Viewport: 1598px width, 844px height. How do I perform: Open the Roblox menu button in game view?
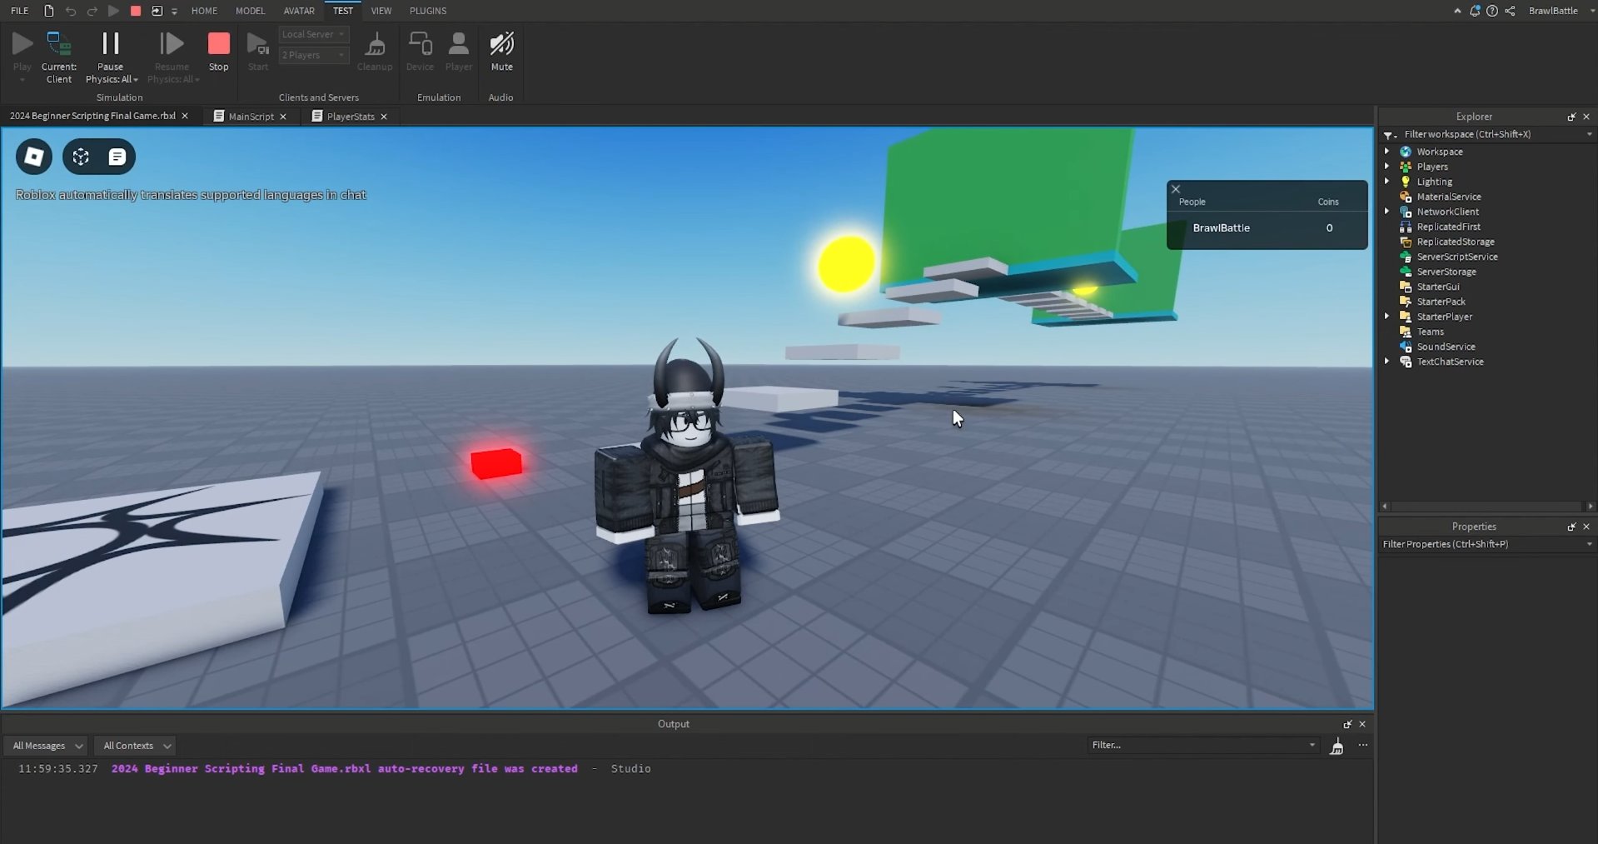tap(34, 157)
